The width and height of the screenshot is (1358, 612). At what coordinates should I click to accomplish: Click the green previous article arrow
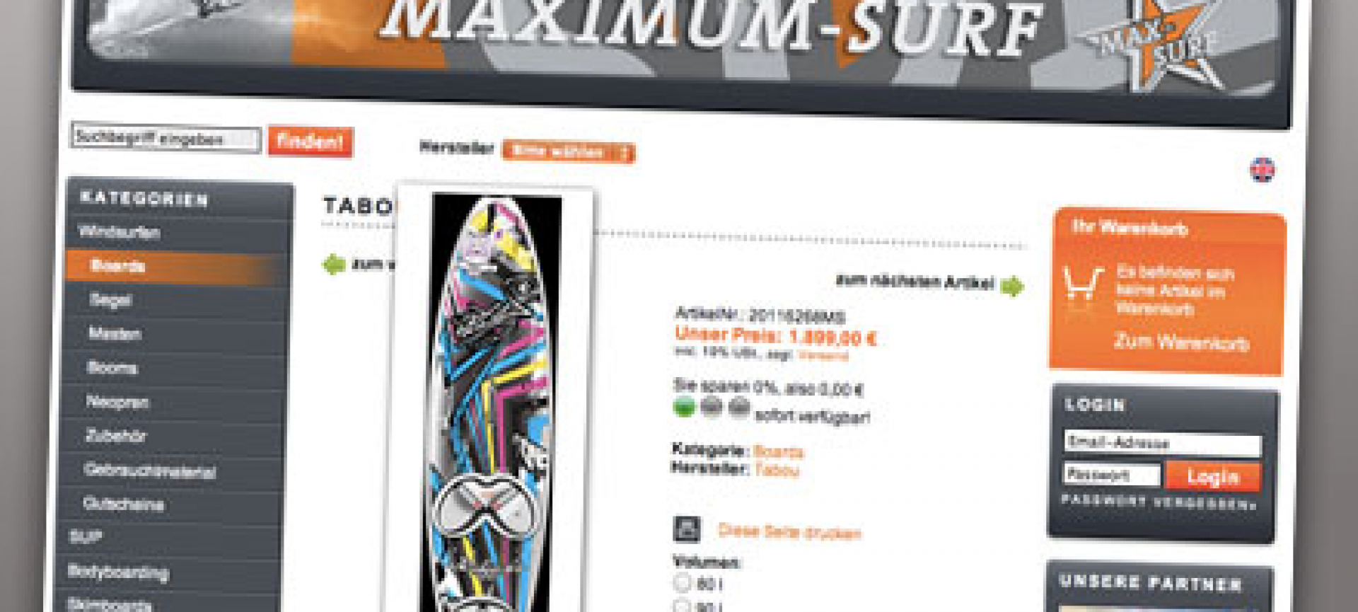tap(334, 265)
